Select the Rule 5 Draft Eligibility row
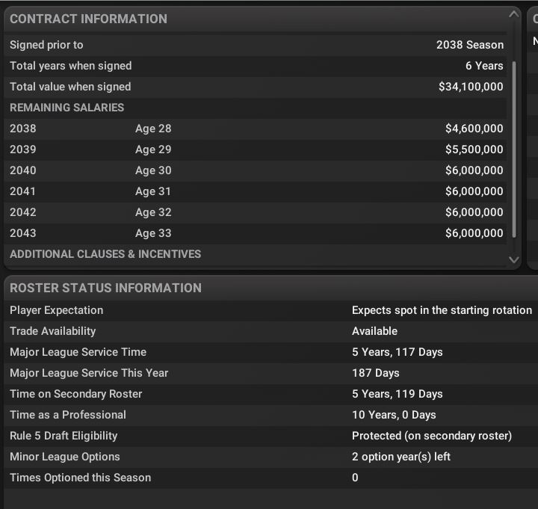This screenshot has height=509, width=538. click(269, 436)
